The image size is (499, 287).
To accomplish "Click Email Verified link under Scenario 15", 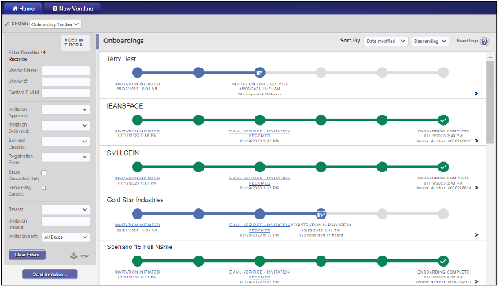I will (x=259, y=274).
